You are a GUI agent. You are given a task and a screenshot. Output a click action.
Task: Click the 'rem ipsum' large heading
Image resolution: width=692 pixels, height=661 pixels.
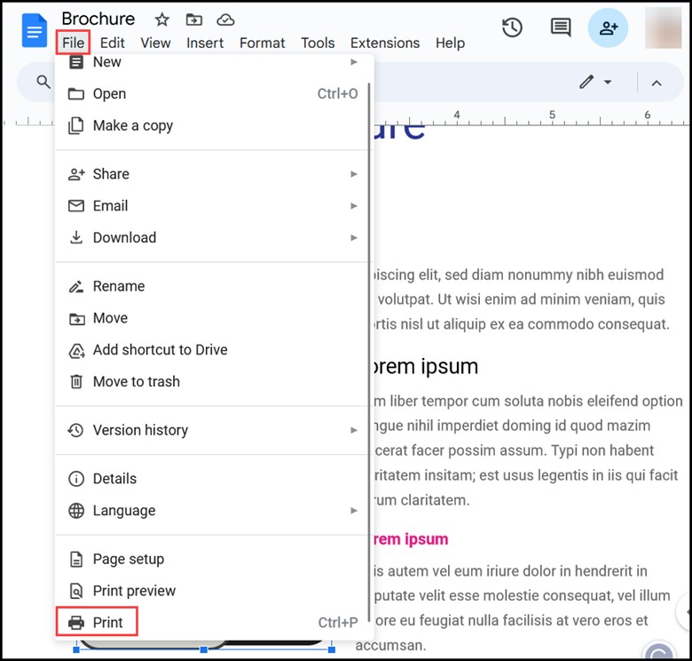(x=426, y=367)
